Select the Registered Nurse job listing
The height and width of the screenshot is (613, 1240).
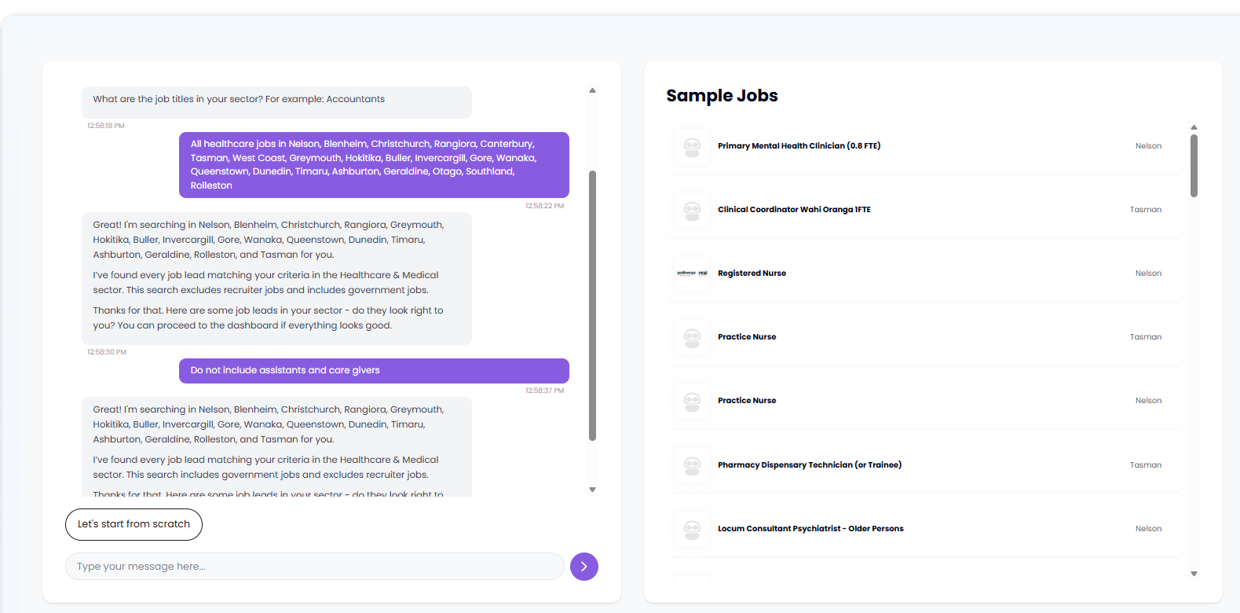click(752, 273)
